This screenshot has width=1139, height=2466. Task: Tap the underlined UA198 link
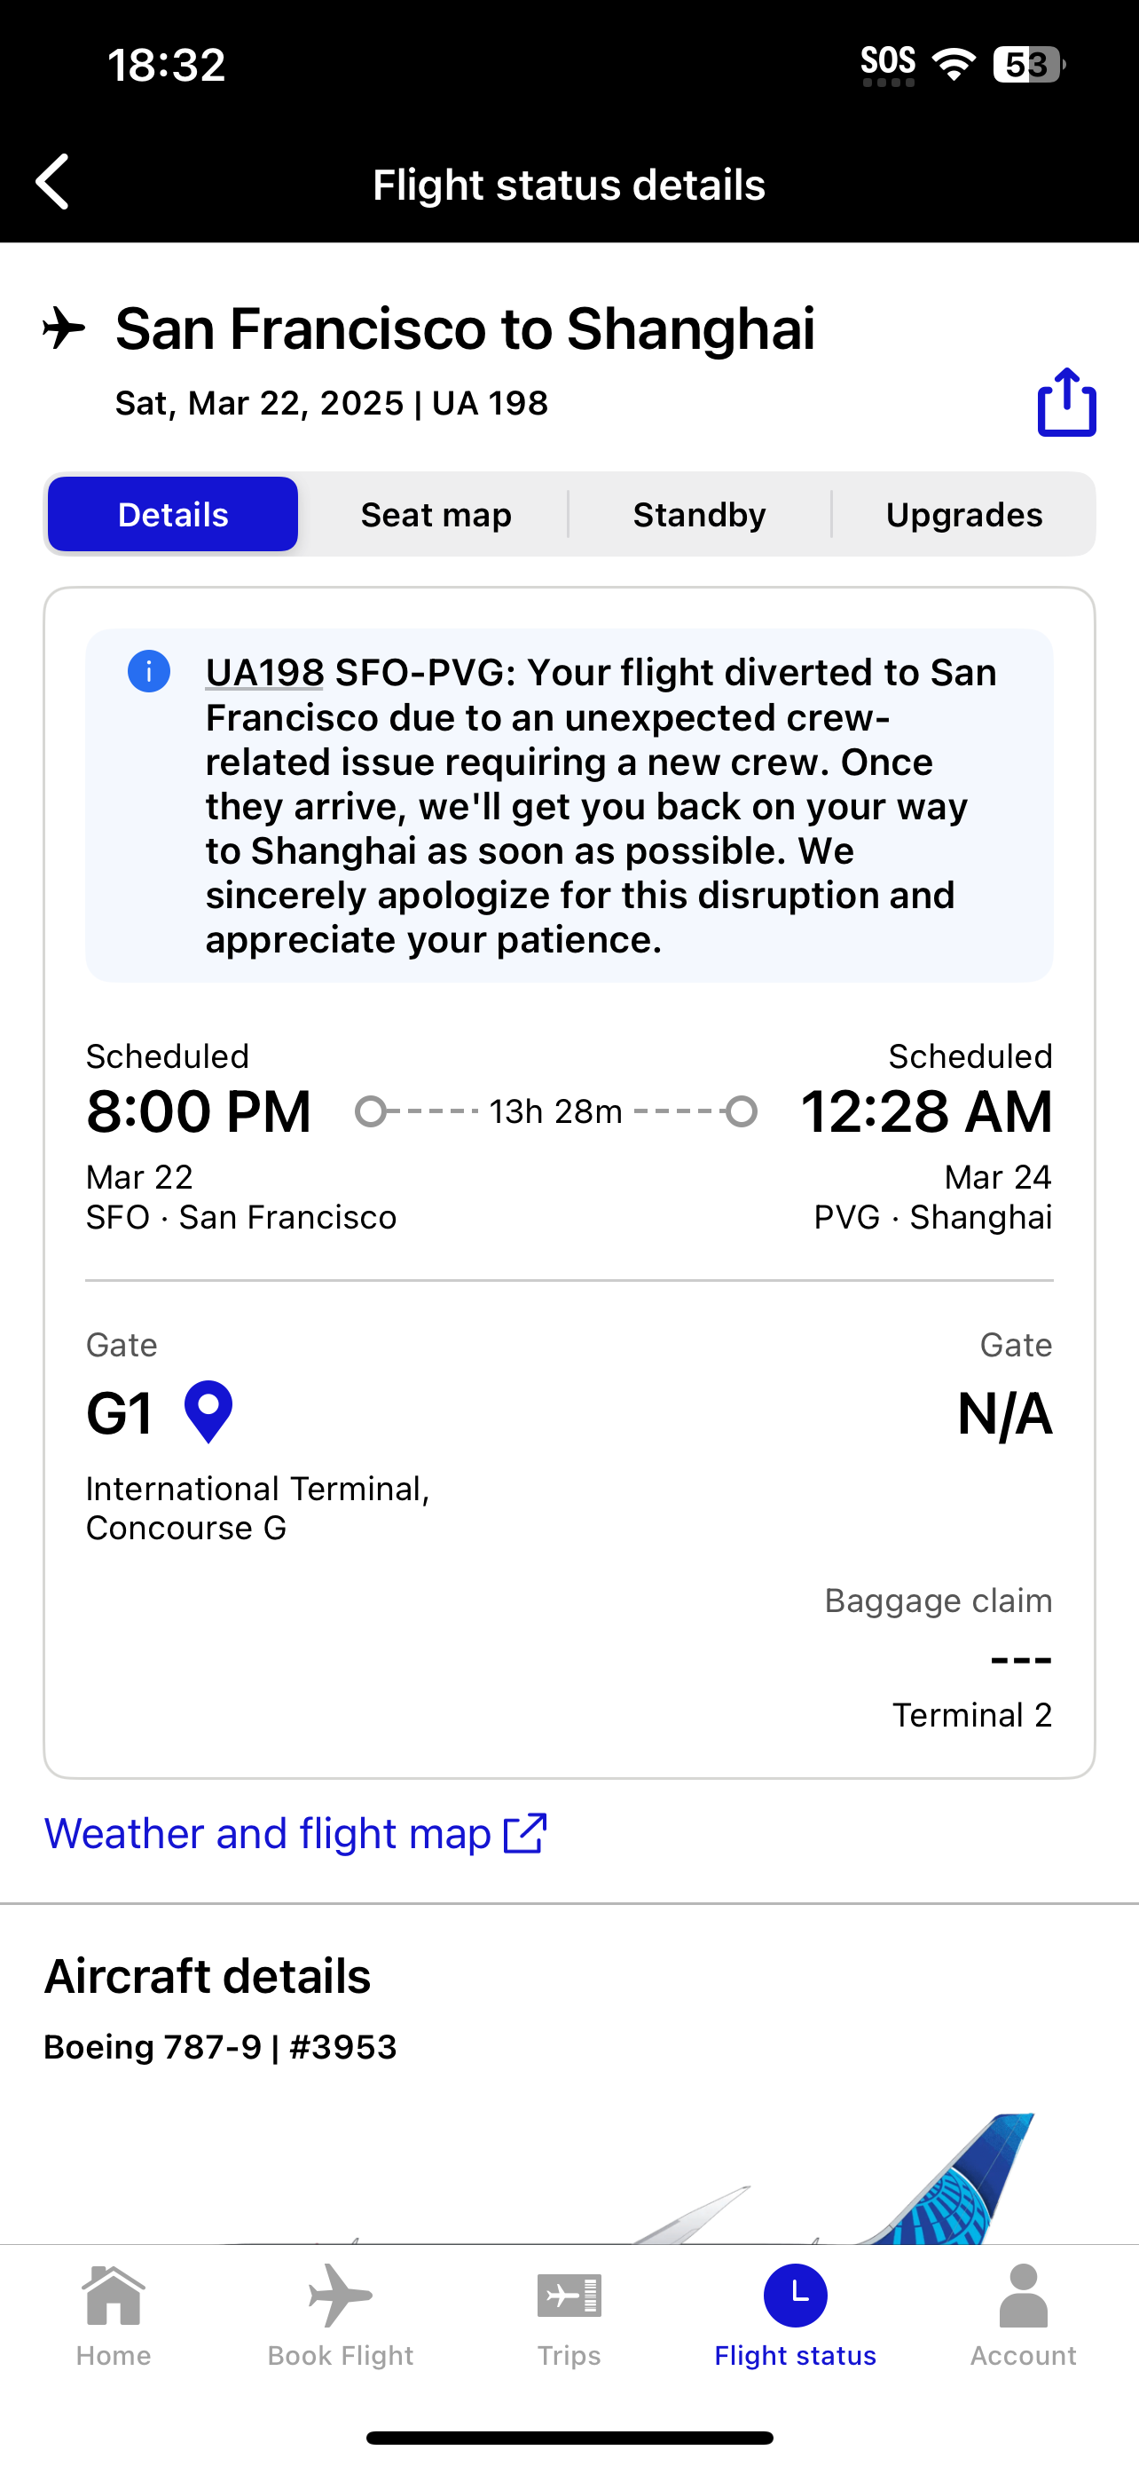pyautogui.click(x=264, y=673)
